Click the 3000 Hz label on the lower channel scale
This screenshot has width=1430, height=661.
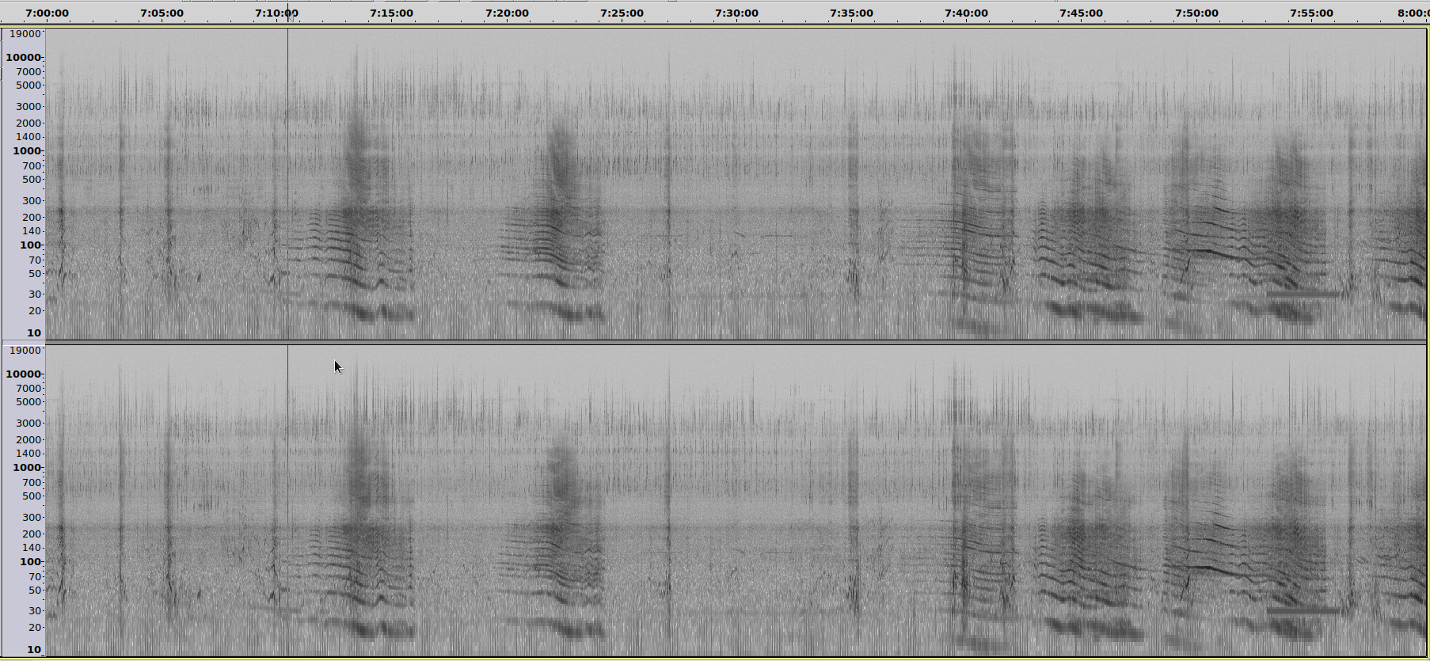point(28,423)
